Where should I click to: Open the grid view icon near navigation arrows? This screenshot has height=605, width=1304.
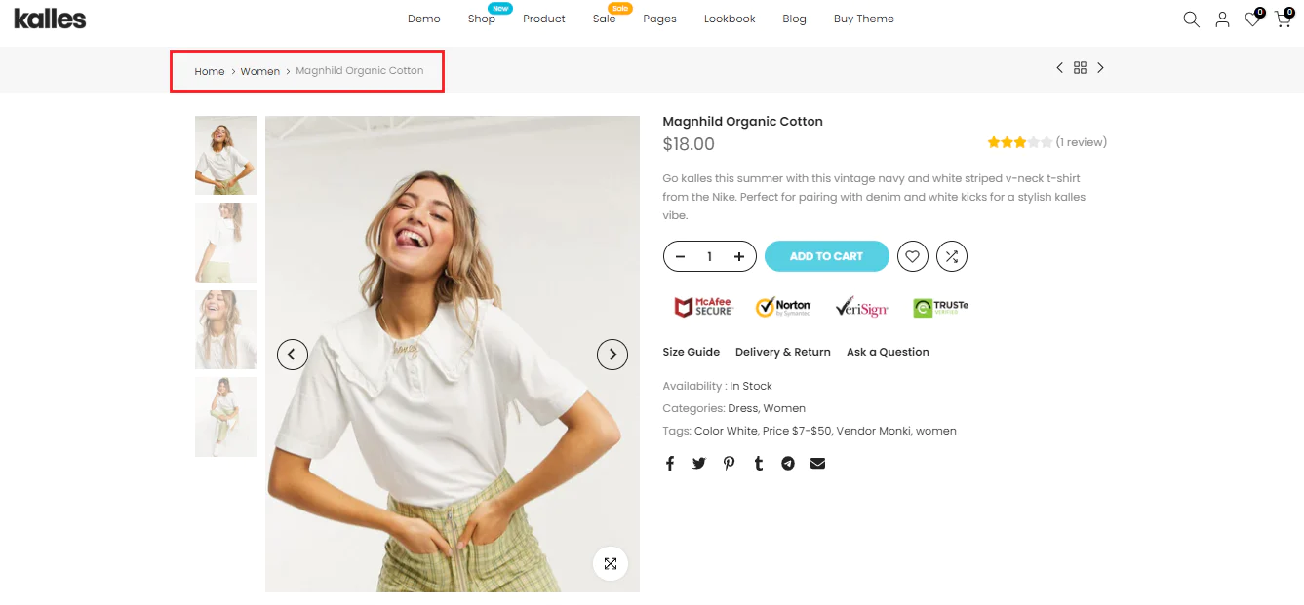(x=1080, y=67)
